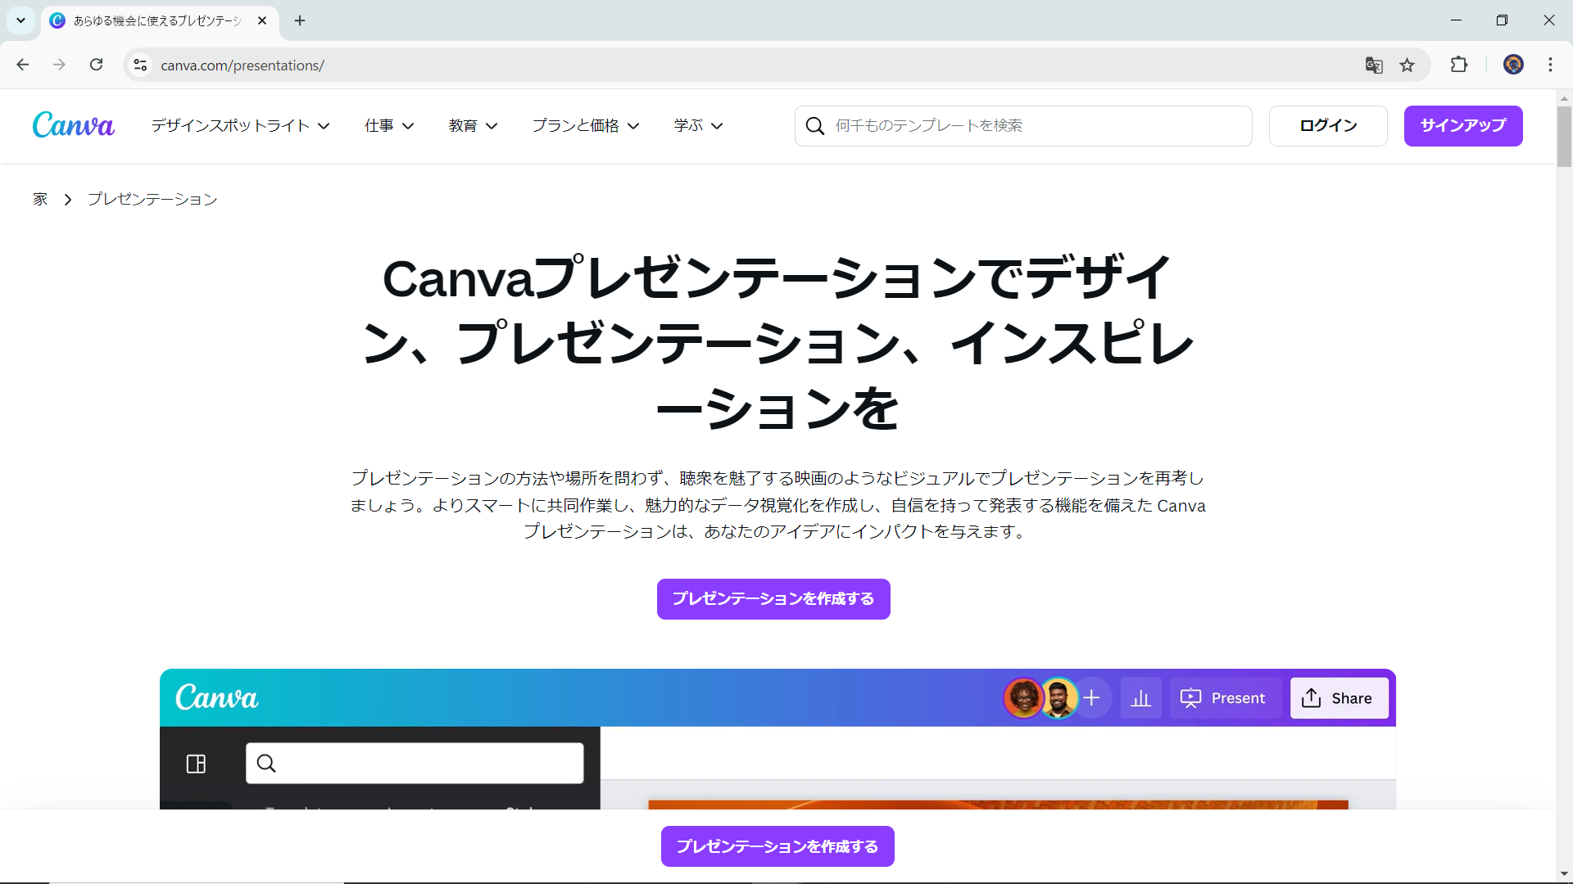Click the ログイン button
The height and width of the screenshot is (884, 1573).
click(1328, 125)
